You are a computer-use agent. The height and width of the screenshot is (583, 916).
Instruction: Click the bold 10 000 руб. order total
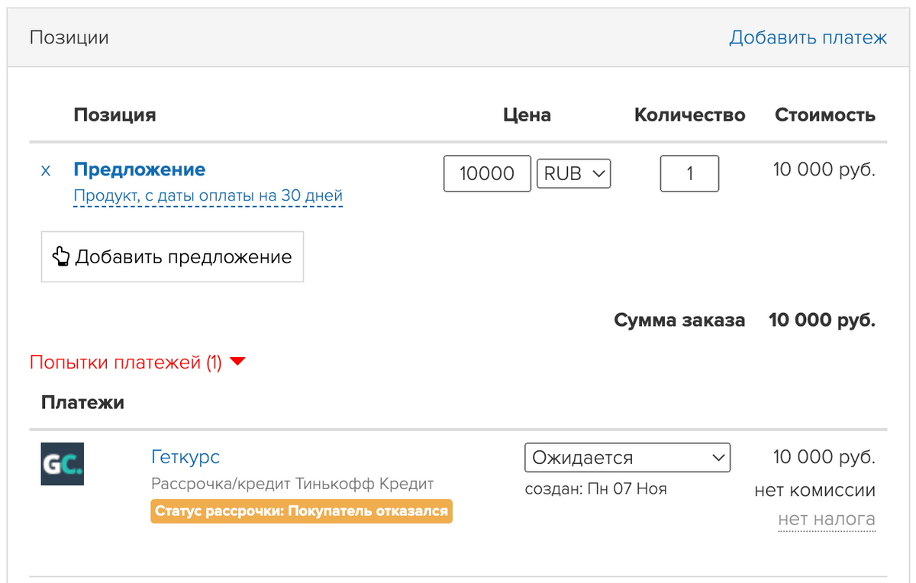(822, 320)
